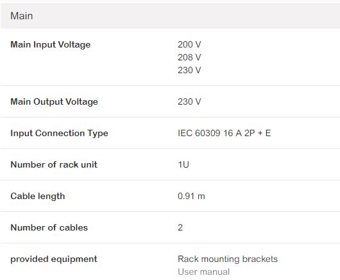The image size is (340, 280).
Task: Click the IEC 60309 16 A 2P + E value
Action: click(x=225, y=133)
